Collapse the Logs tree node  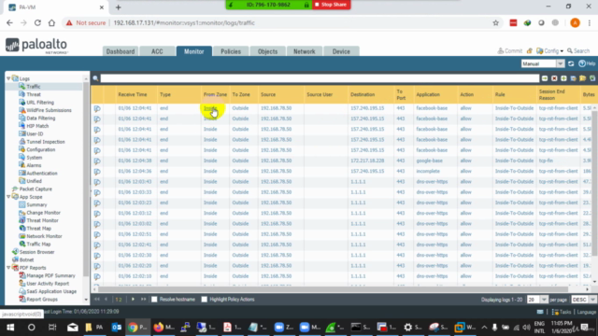pos(8,78)
